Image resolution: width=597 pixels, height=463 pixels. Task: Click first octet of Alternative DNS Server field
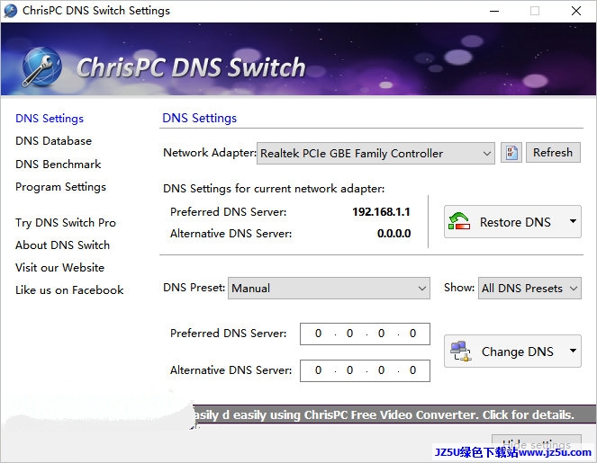pyautogui.click(x=318, y=370)
